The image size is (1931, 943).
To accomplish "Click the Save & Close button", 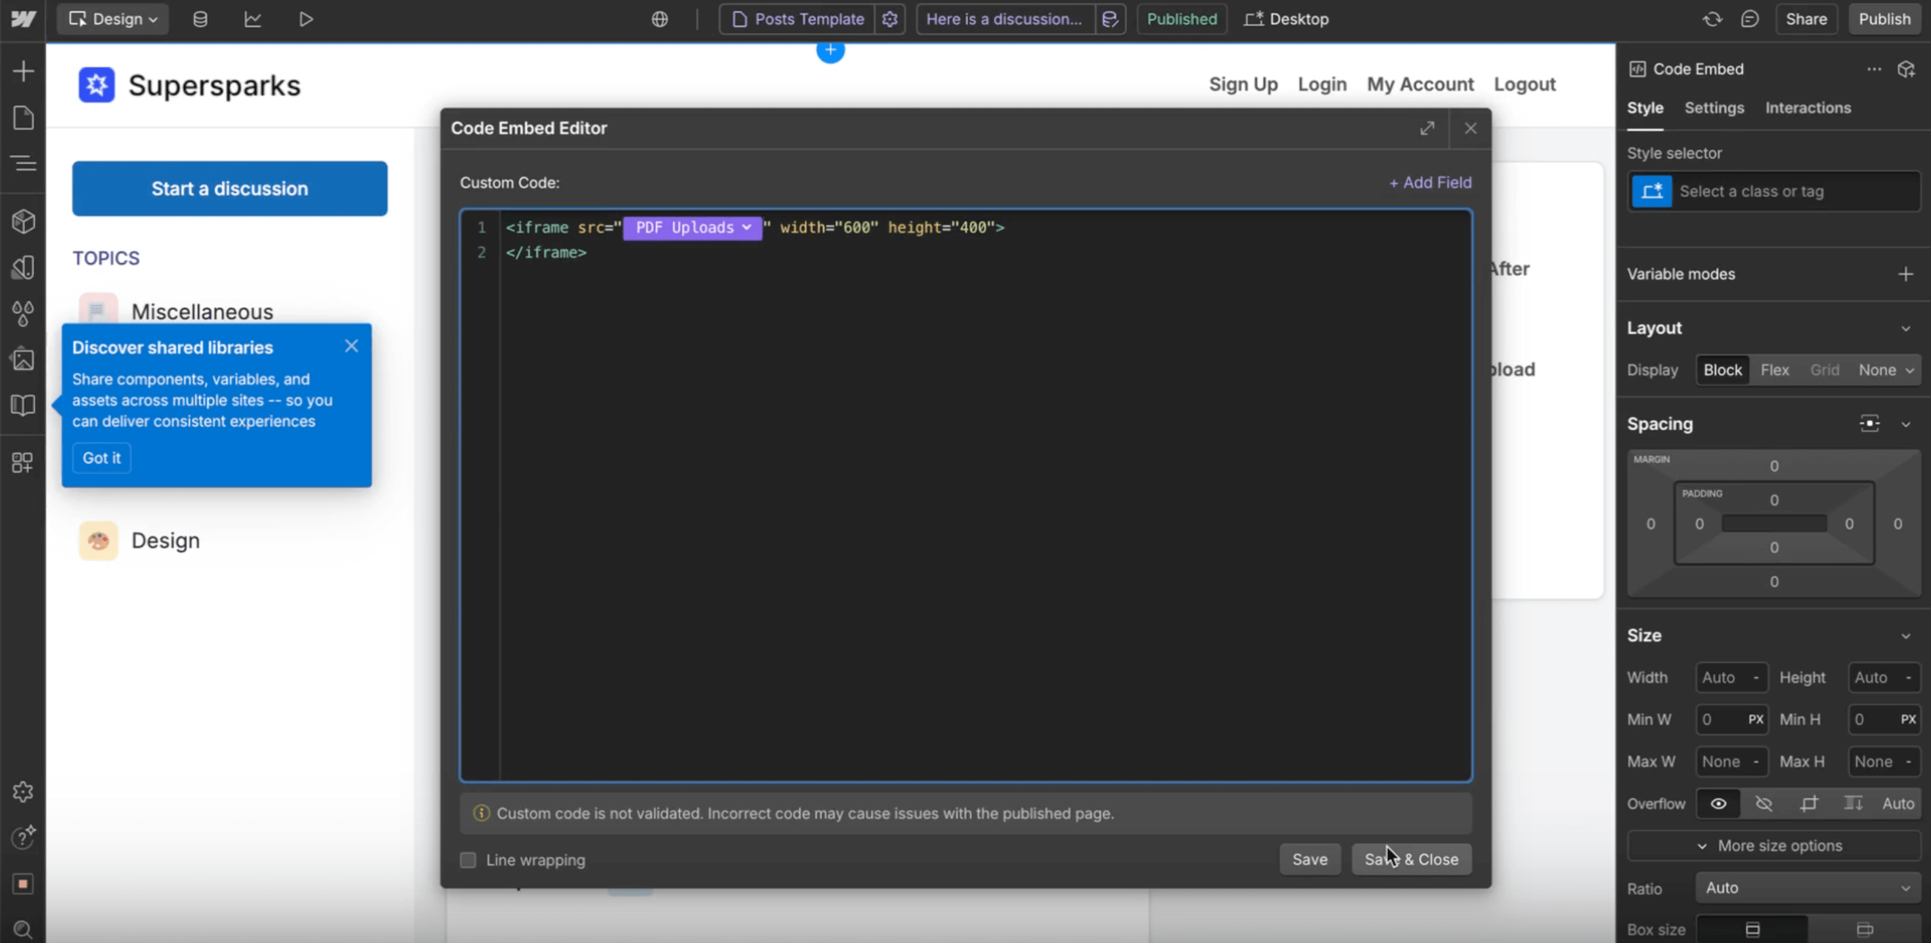I will [x=1411, y=859].
